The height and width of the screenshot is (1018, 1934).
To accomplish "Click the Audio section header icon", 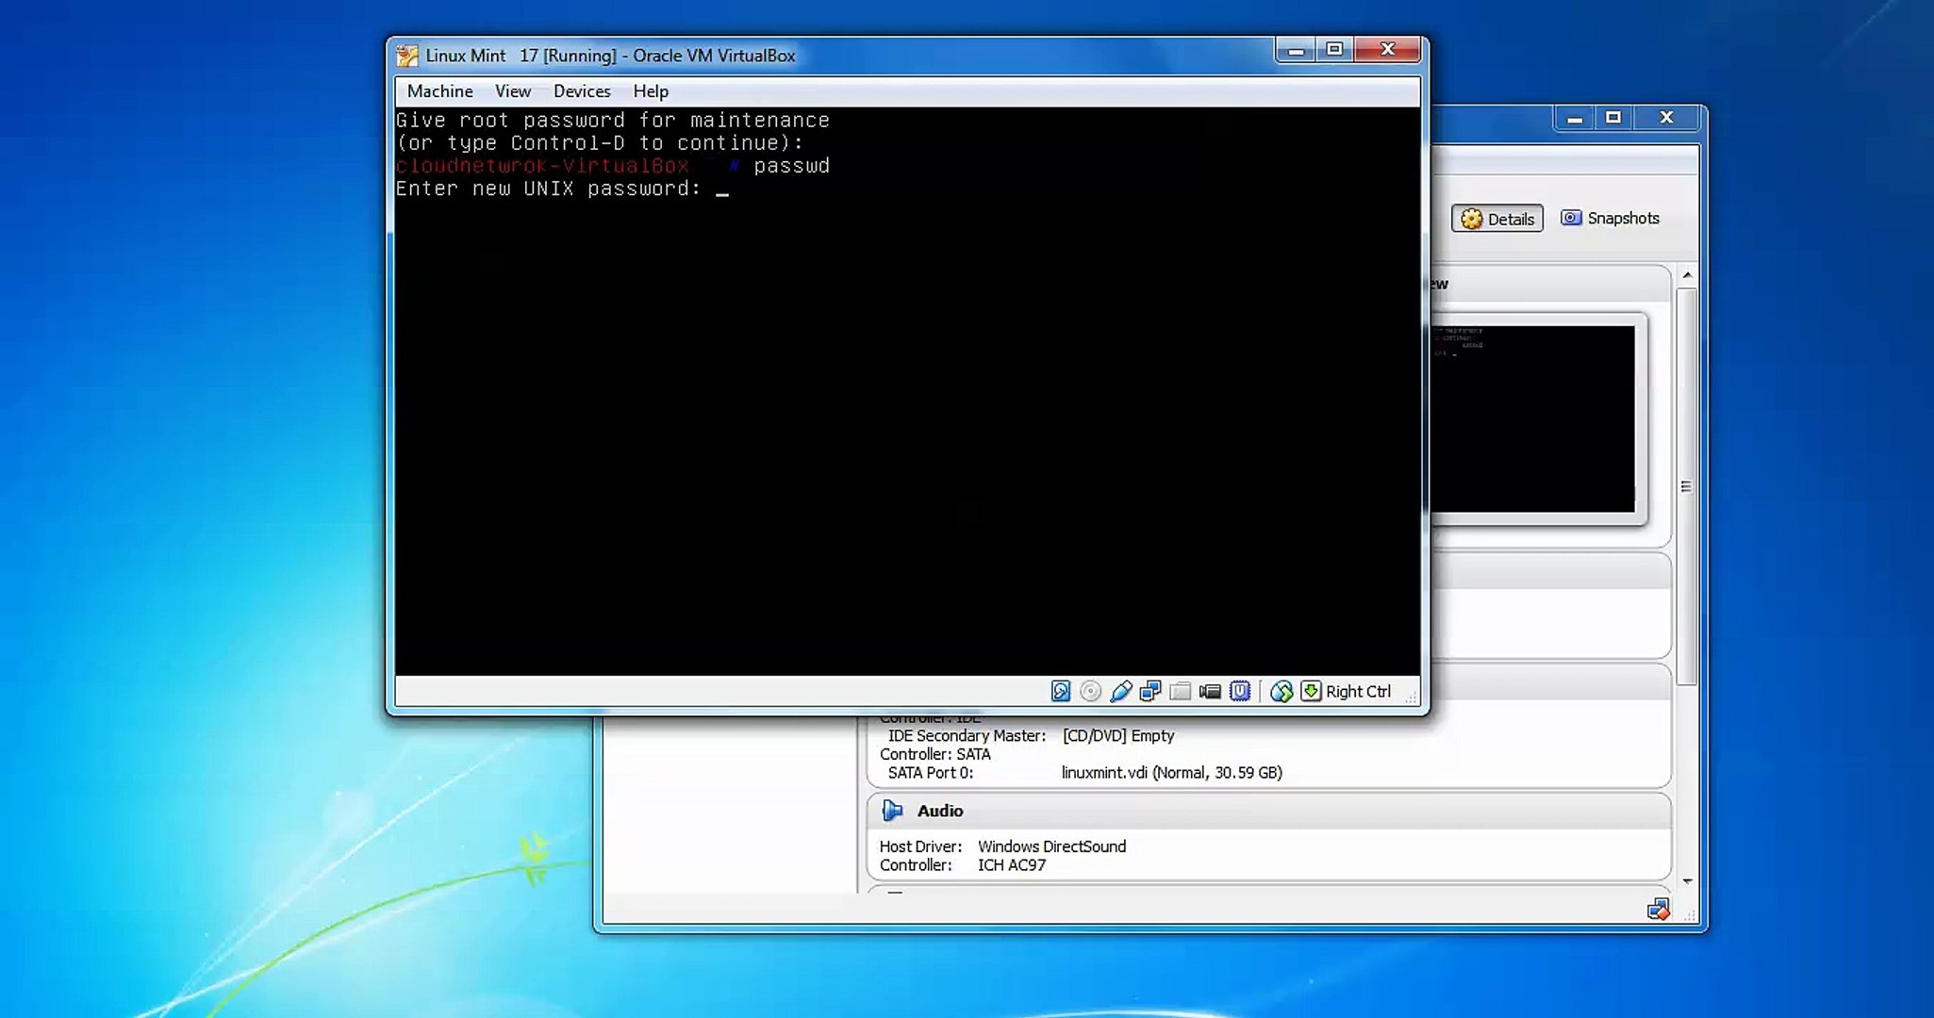I will coord(893,811).
